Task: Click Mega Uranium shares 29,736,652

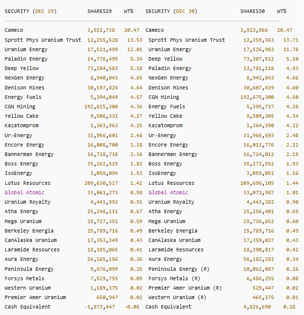Action: [x=259, y=222]
